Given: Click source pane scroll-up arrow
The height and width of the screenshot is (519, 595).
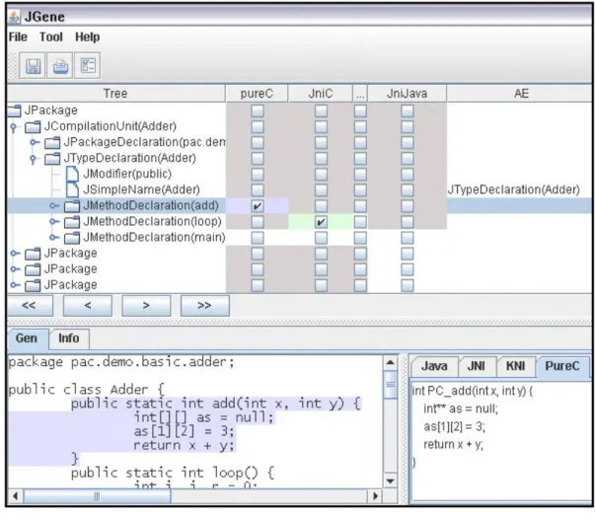Looking at the screenshot, I should click(x=391, y=363).
